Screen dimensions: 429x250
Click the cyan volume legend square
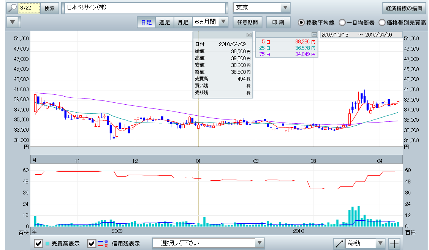(x=47, y=244)
